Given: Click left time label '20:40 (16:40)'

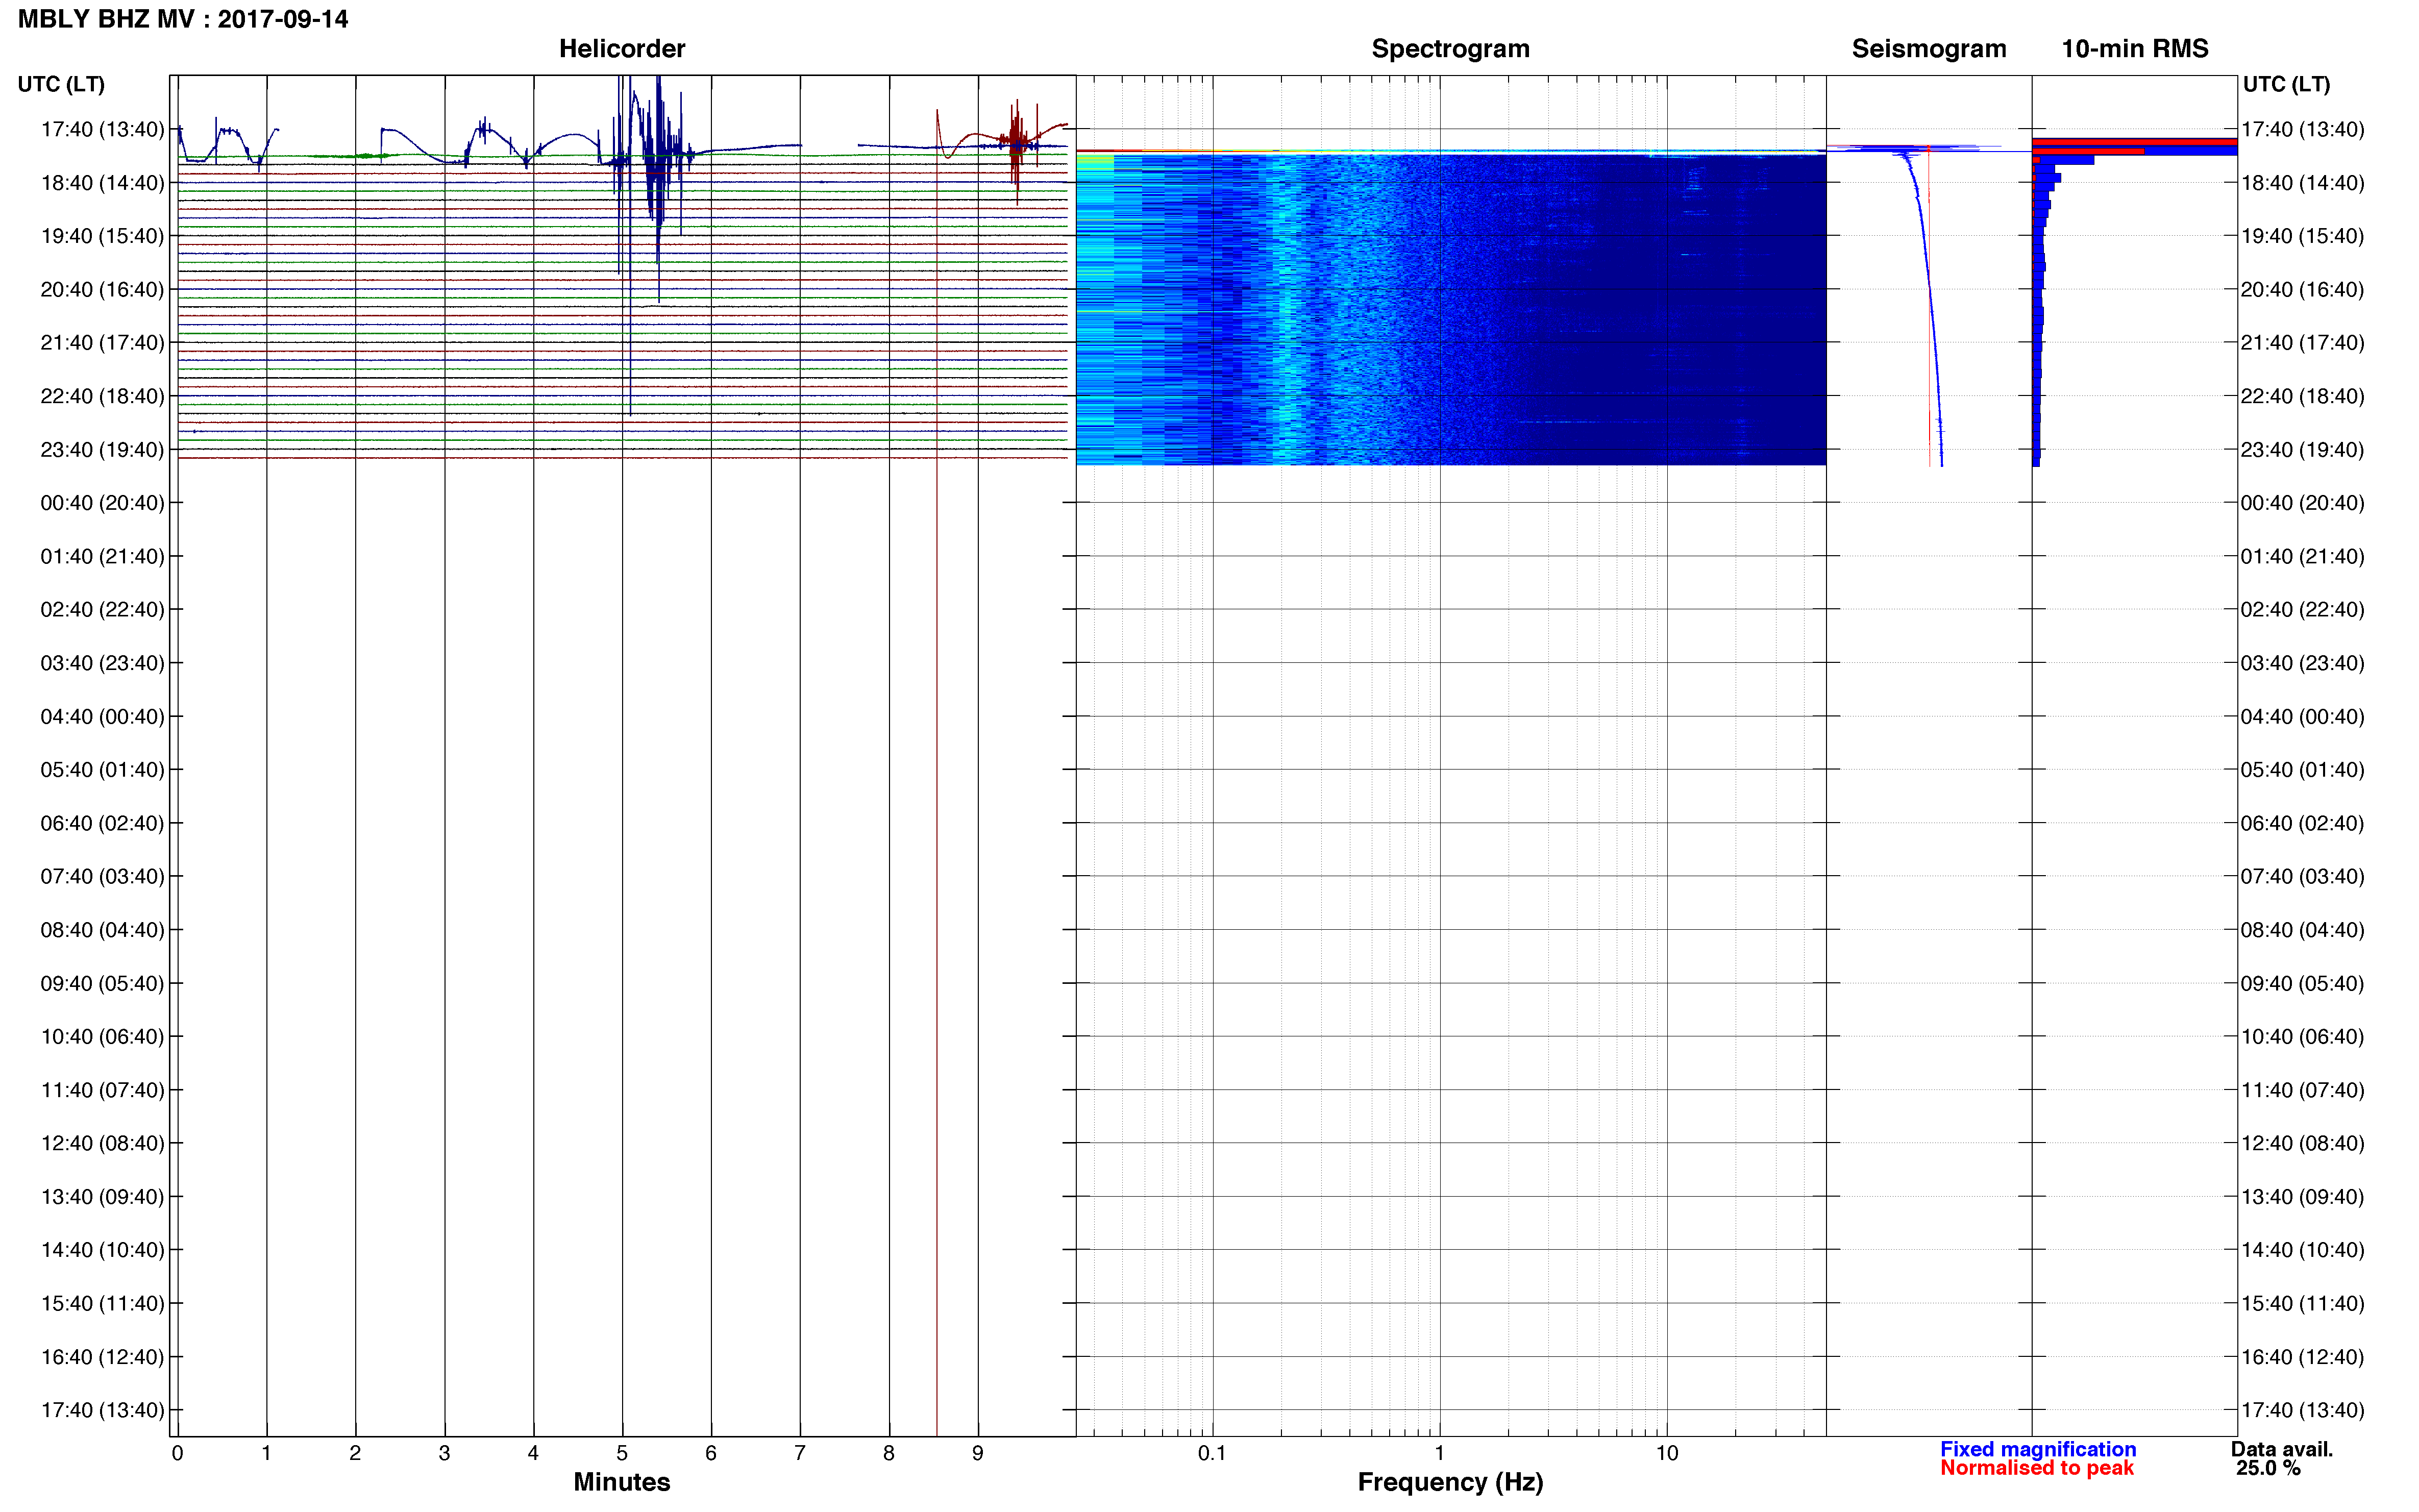Looking at the screenshot, I should 102,290.
